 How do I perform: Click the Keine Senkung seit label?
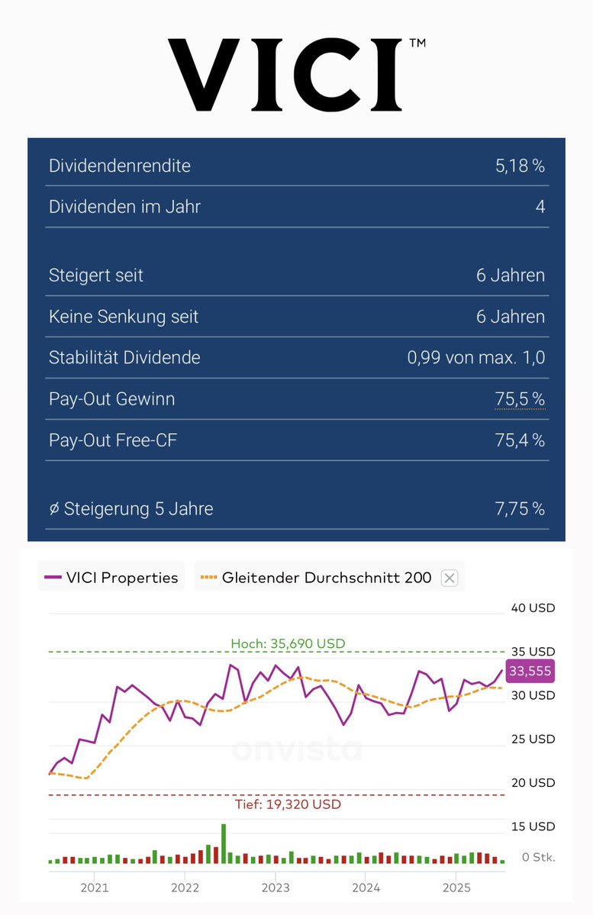(124, 316)
